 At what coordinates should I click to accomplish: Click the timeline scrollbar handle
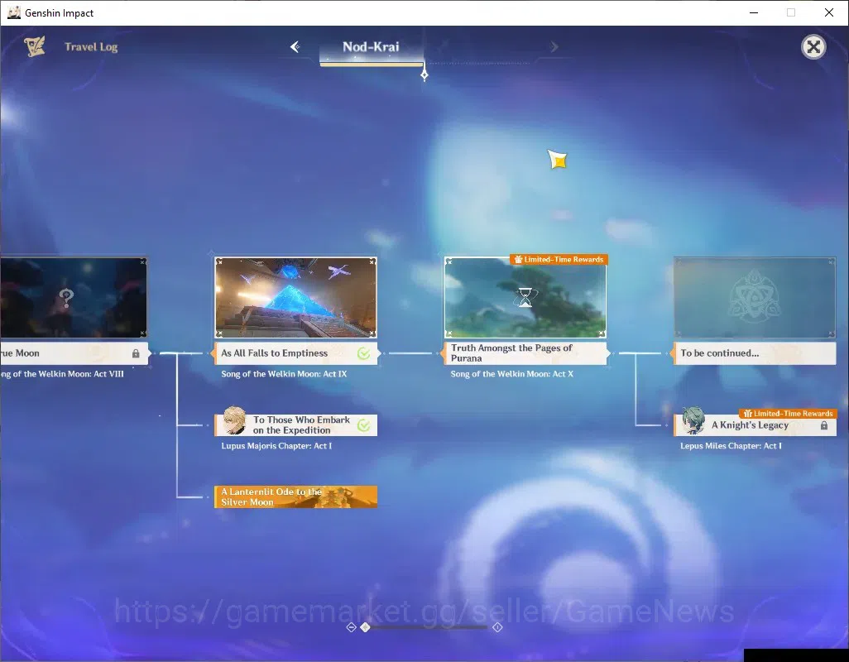[366, 626]
